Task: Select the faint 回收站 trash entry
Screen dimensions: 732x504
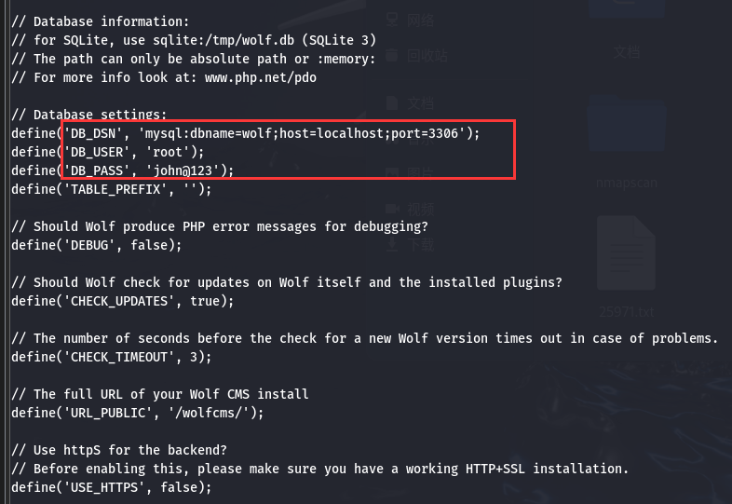Action: coord(416,56)
